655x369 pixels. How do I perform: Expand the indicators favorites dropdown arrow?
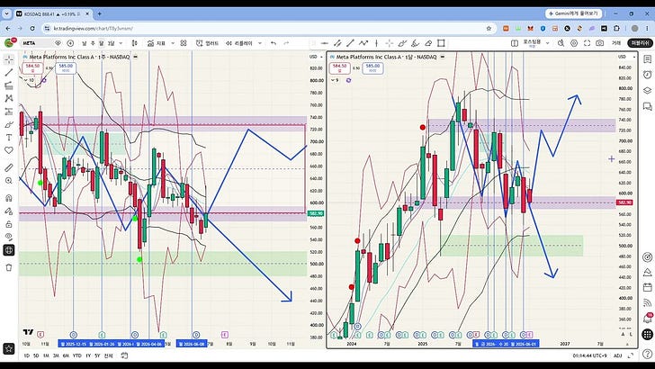(x=173, y=43)
